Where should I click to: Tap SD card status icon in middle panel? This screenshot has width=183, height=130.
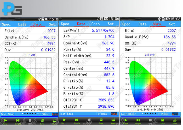tap(102, 18)
